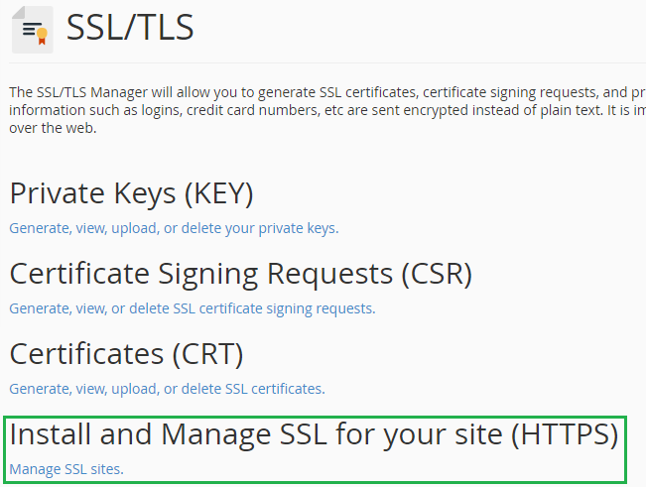646x487 pixels.
Task: Click the '(CSR)' abbreviation in the heading
Action: coord(437,274)
